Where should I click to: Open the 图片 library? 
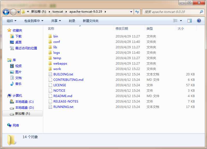18,72
